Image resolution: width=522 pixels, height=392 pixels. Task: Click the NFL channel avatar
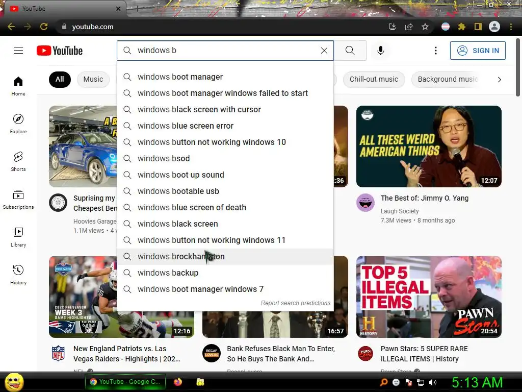click(58, 353)
